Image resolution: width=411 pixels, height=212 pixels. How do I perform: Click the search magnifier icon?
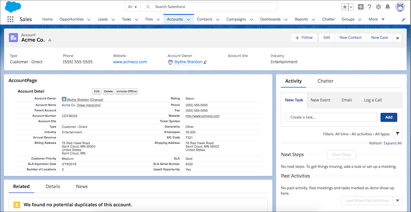point(148,7)
